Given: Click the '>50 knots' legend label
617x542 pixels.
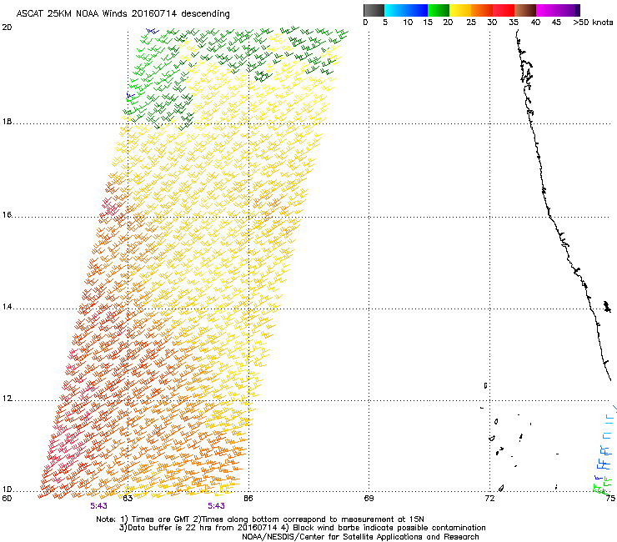Looking at the screenshot, I should point(593,23).
